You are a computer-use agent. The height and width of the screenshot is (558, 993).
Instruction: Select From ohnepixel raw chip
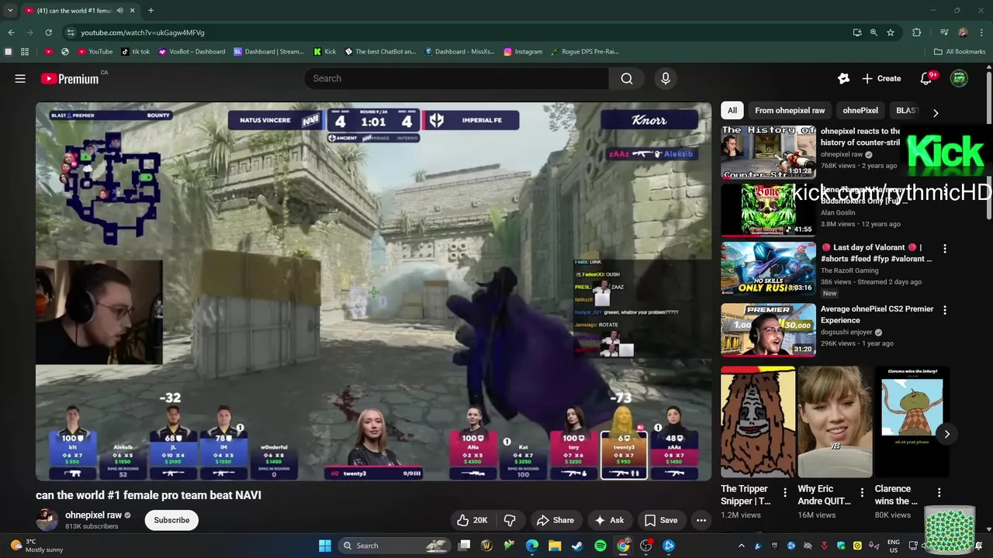pyautogui.click(x=789, y=110)
